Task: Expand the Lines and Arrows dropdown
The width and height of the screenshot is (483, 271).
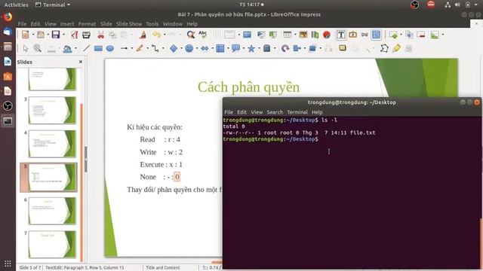Action: 132,48
